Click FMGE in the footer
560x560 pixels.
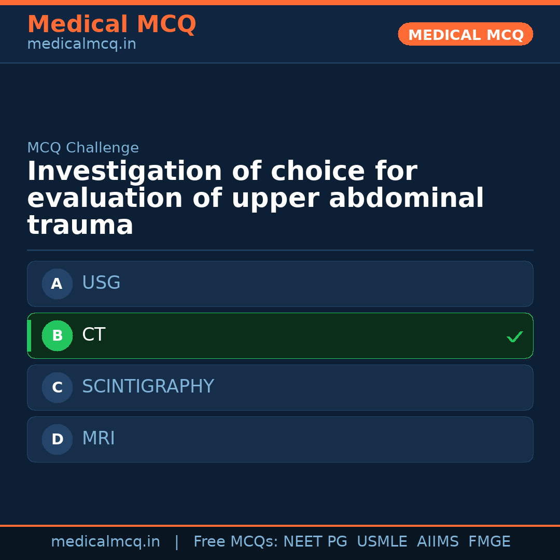489,542
